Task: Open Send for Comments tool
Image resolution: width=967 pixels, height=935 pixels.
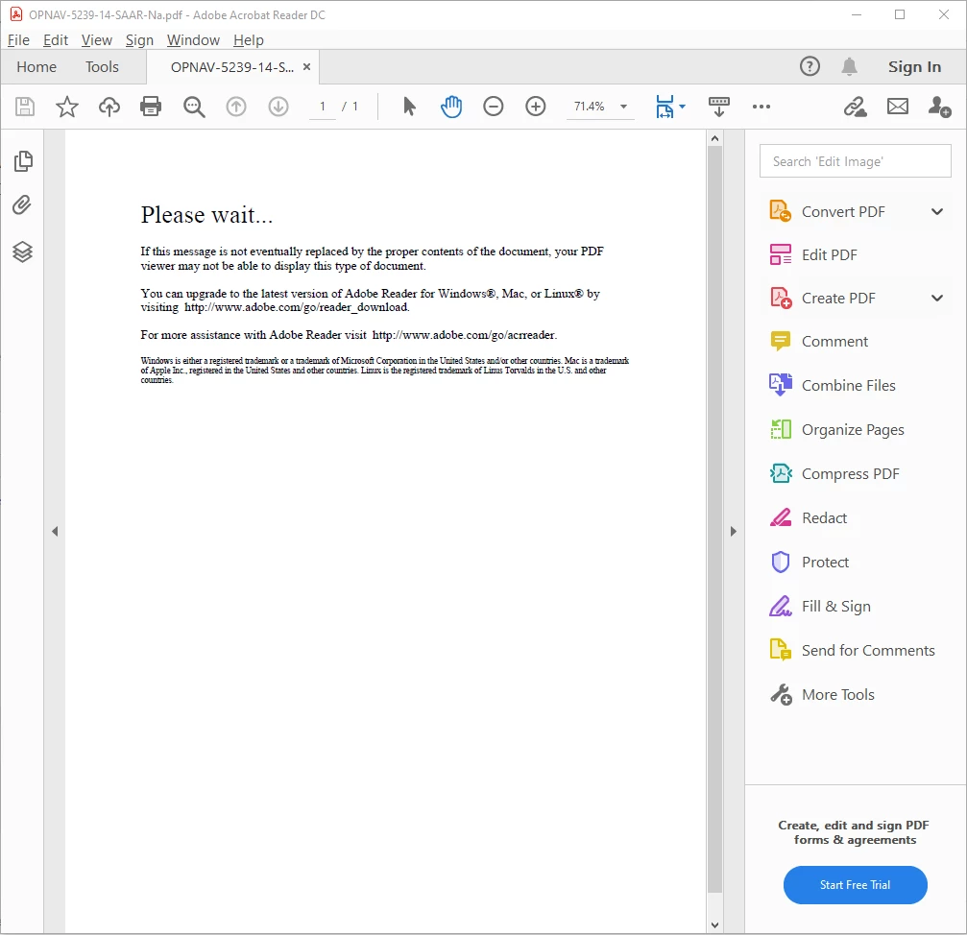Action: click(x=853, y=650)
